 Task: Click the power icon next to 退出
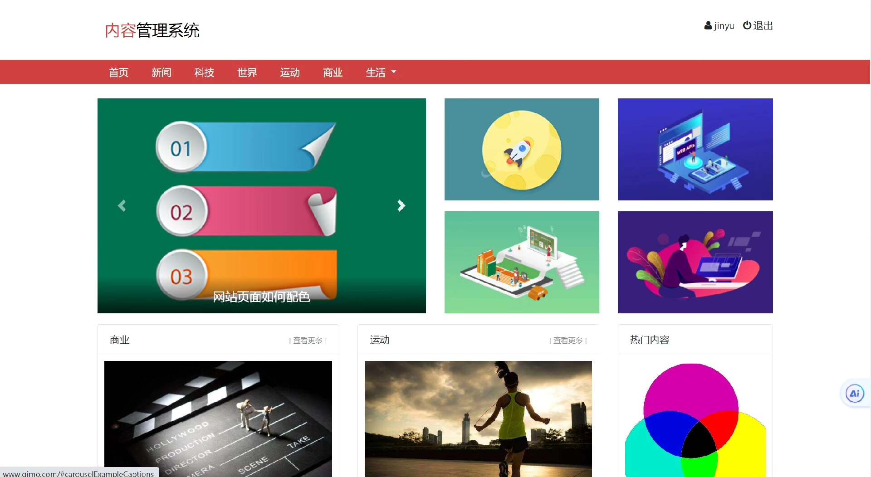click(x=747, y=25)
